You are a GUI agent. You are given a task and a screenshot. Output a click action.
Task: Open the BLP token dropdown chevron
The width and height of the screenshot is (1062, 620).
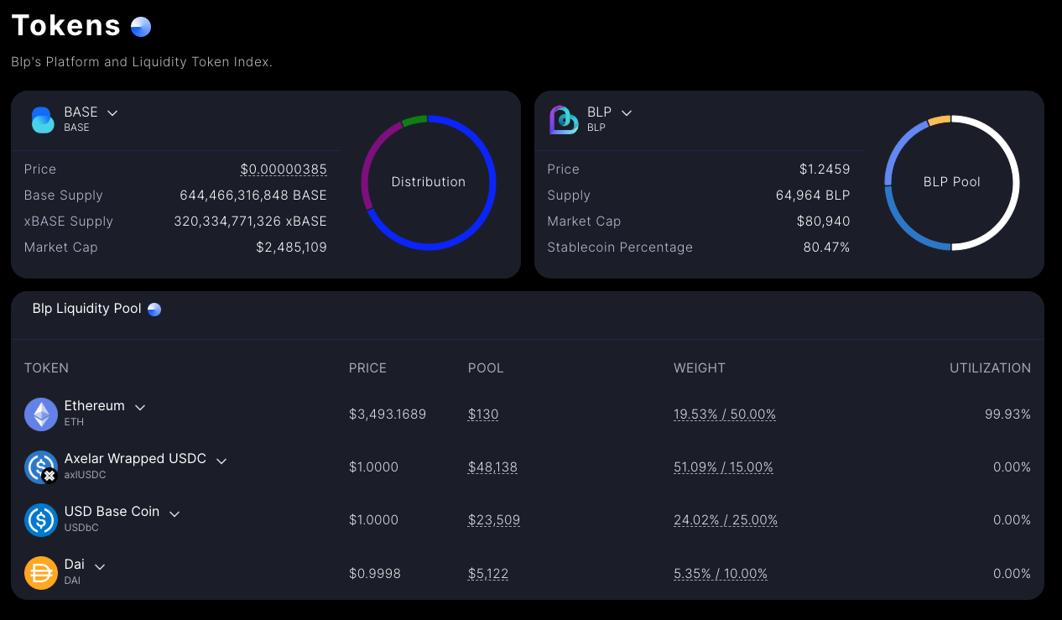pos(626,112)
